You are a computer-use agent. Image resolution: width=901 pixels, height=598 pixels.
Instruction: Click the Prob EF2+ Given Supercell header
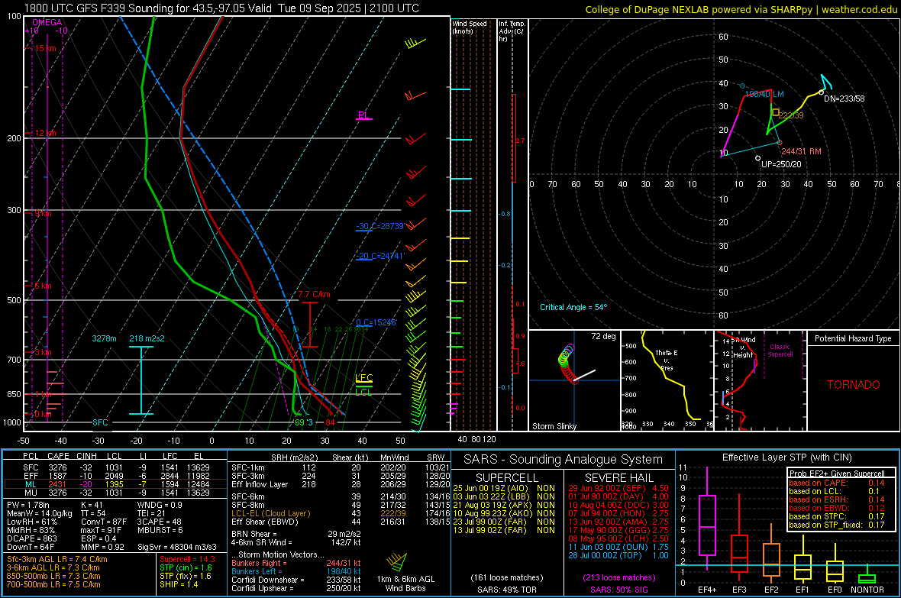tap(837, 474)
